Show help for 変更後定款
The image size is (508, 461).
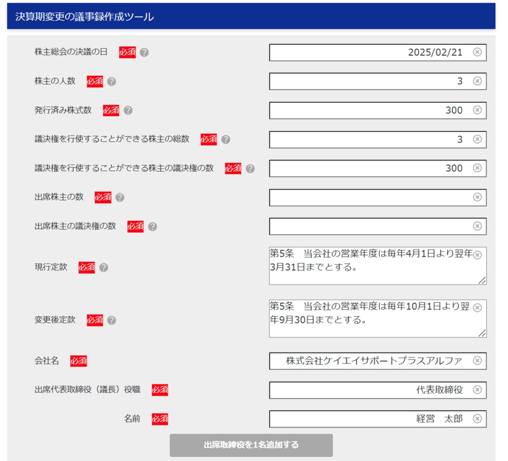click(x=112, y=320)
